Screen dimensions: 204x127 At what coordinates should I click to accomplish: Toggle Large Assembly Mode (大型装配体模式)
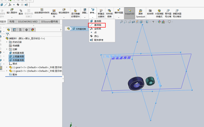tap(159, 13)
